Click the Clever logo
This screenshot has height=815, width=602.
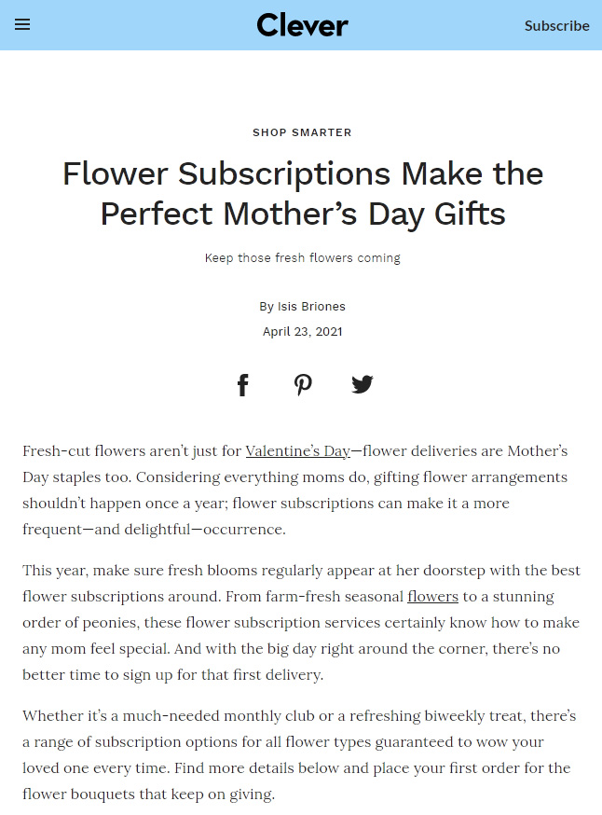[302, 25]
